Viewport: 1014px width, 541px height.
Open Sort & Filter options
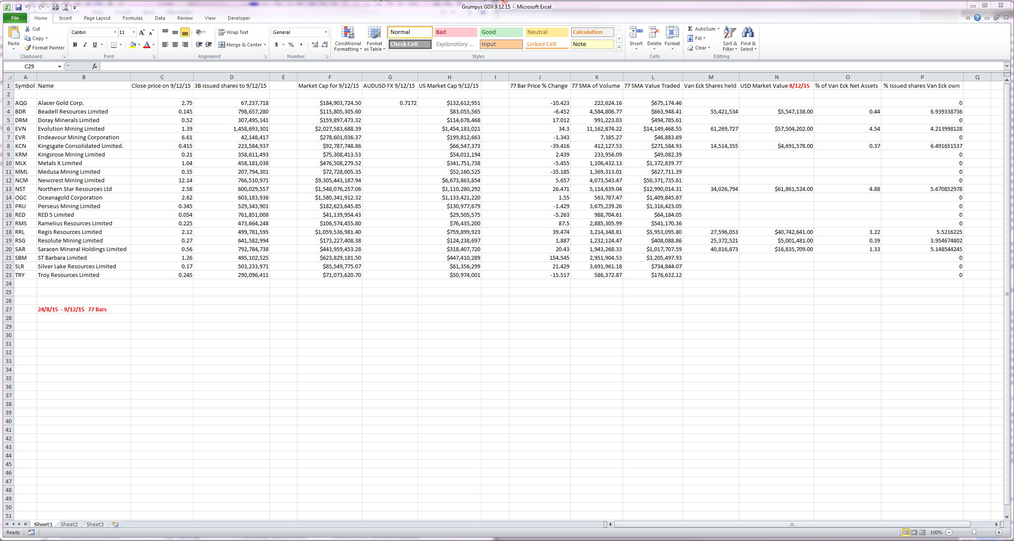click(x=730, y=39)
